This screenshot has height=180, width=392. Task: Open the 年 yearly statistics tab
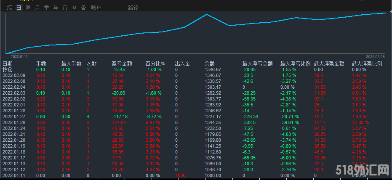coord(56,8)
